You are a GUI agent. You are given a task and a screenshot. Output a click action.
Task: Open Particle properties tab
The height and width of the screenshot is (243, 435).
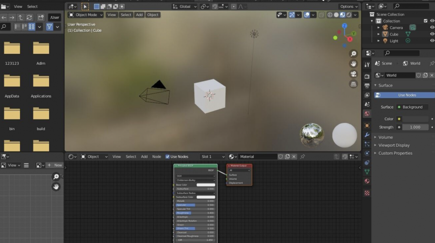click(367, 144)
